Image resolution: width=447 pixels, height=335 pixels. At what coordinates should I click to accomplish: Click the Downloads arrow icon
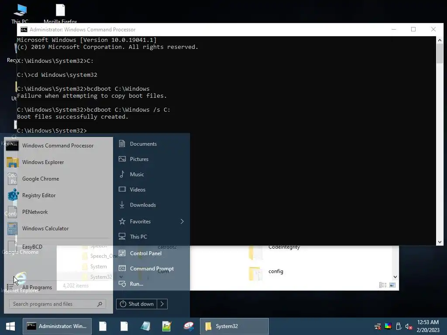(122, 205)
